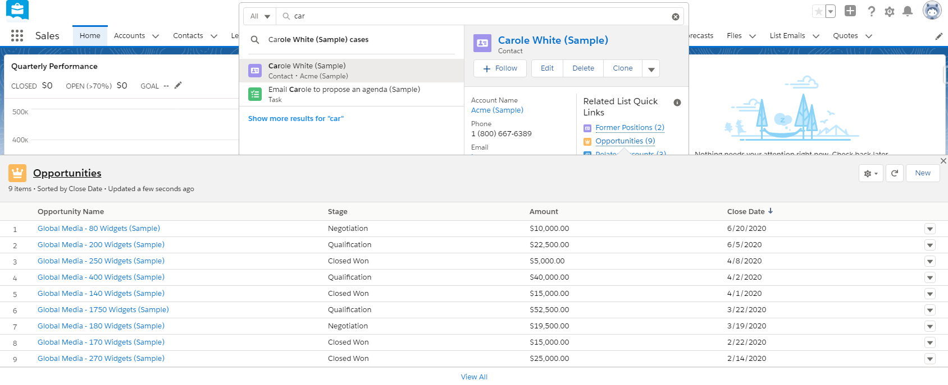Click the Former Positions link icon
948x385 pixels.
tap(587, 128)
